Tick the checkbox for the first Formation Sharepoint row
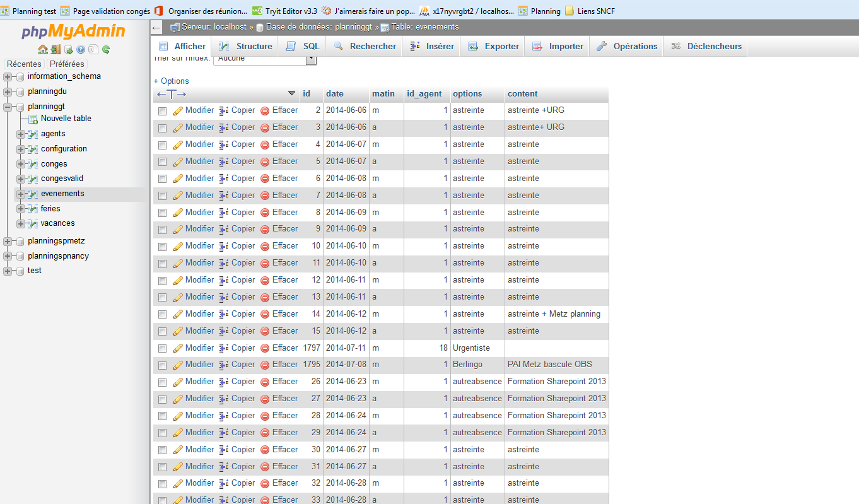 click(162, 382)
